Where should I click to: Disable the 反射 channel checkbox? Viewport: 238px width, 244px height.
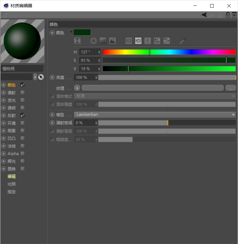click(x=23, y=115)
